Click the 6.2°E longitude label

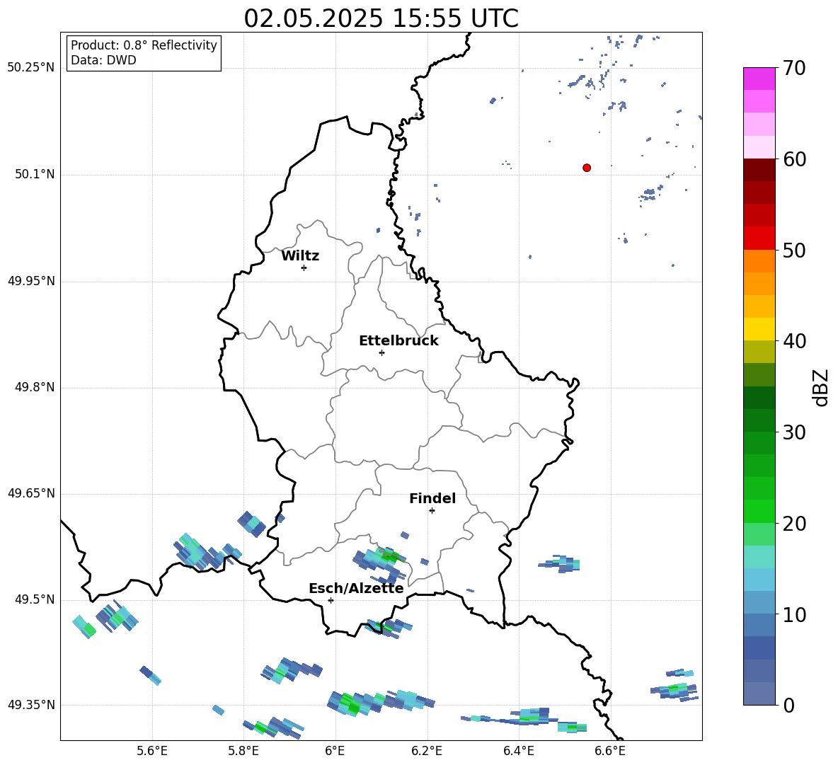click(x=427, y=751)
